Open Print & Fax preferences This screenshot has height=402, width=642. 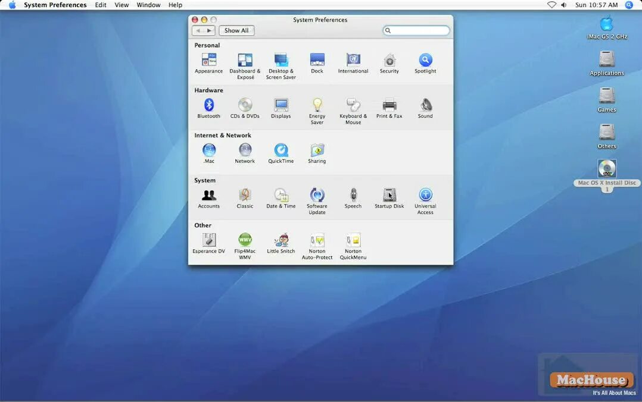[389, 108]
